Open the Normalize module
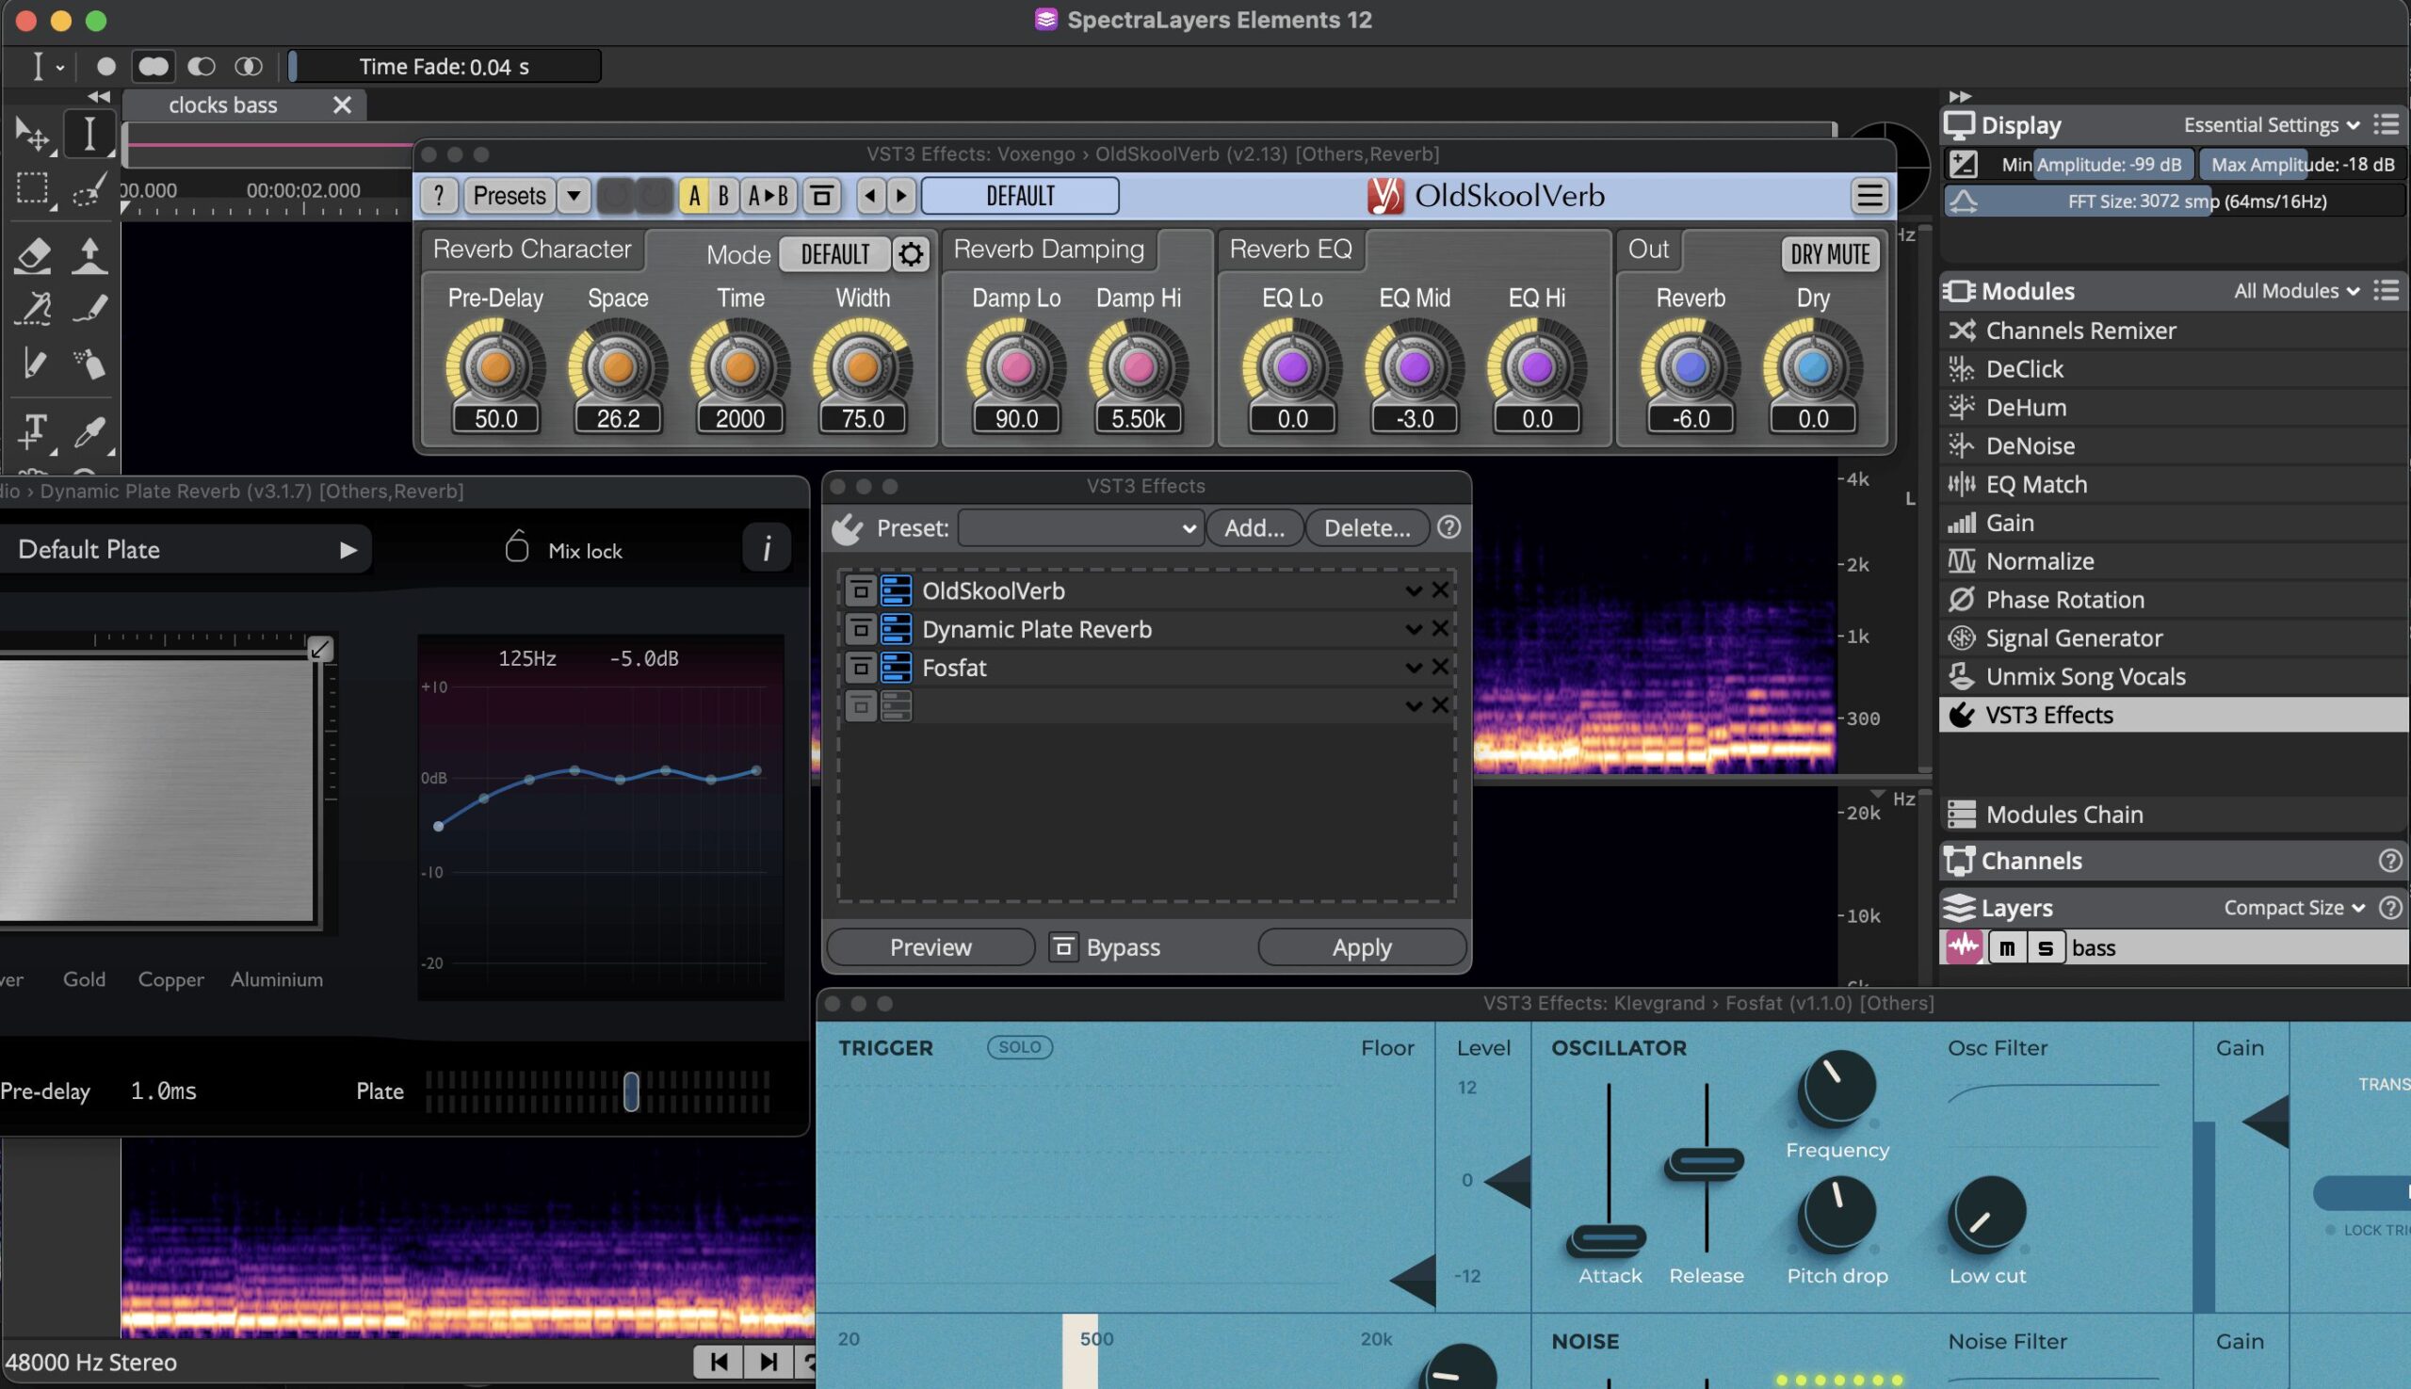This screenshot has height=1389, width=2411. point(2174,561)
